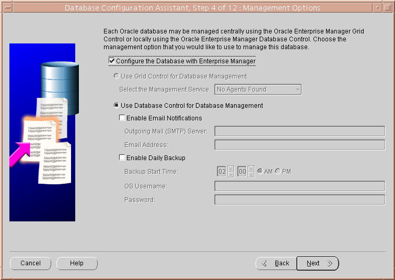Focus the Email Address field

[x=299, y=145]
